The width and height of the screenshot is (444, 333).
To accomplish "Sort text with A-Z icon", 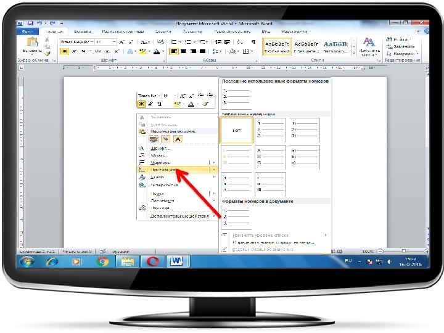I will point(240,42).
